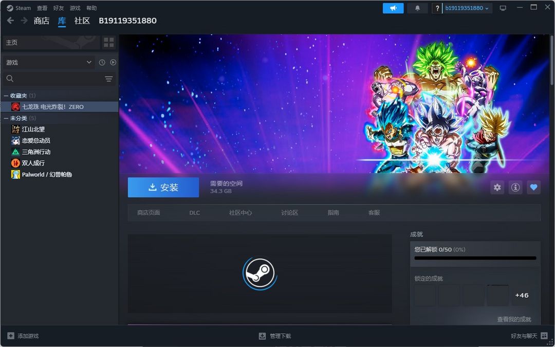Click the 主页 library home button
The image size is (555, 347).
(x=51, y=43)
